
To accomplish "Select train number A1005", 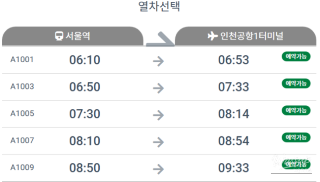I will coord(22,114).
